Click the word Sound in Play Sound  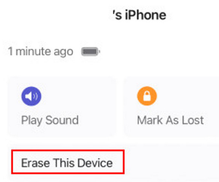pyautogui.click(x=62, y=120)
